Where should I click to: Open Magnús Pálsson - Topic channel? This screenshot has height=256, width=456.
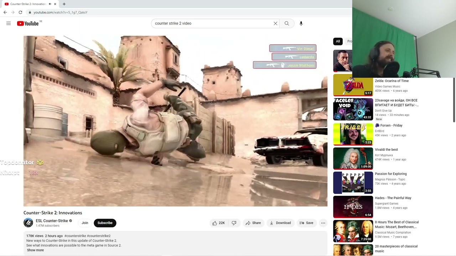click(x=390, y=180)
